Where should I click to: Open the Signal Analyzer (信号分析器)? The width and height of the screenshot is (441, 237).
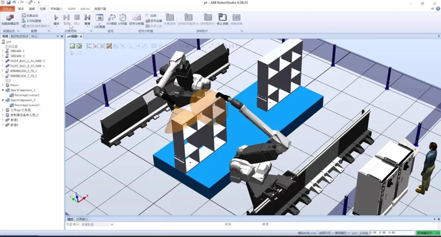[137, 20]
